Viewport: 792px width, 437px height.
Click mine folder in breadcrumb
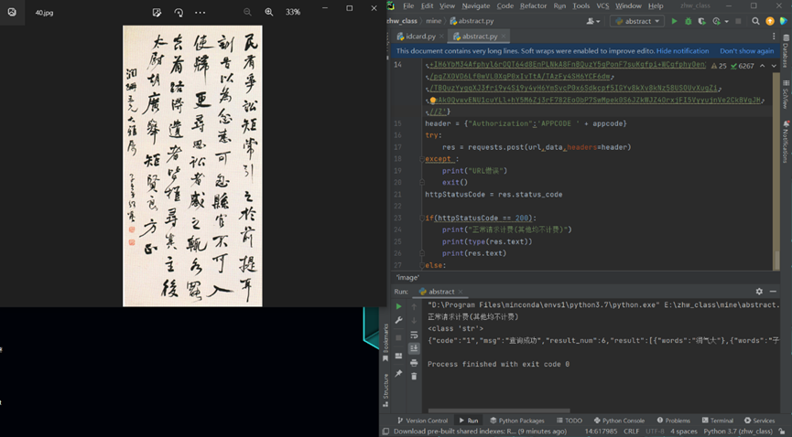click(x=433, y=21)
